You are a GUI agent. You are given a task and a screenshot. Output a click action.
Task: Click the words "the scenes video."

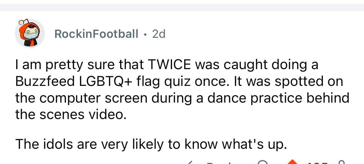(71, 115)
